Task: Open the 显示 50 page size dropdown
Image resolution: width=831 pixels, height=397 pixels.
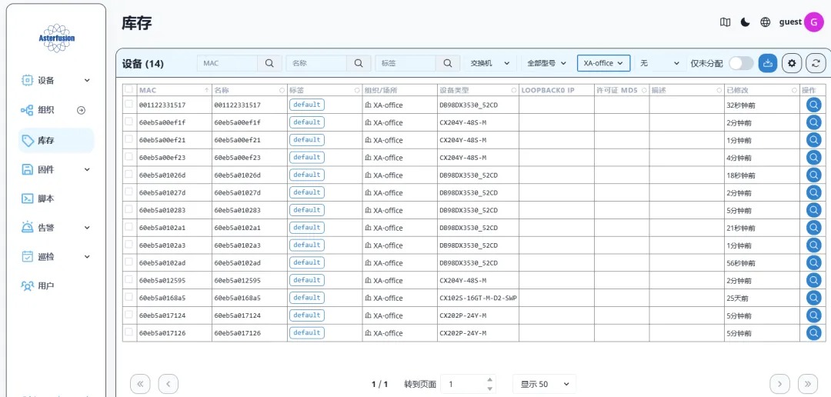Action: pyautogui.click(x=544, y=384)
